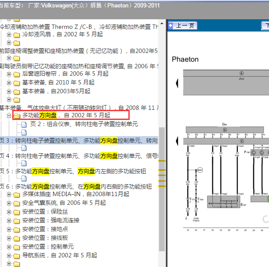Click left arrow marker beside G85 wiring row
The height and width of the screenshot is (267, 269).
tap(177, 141)
